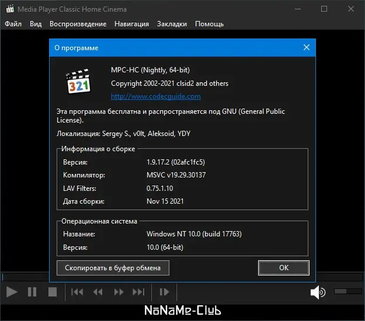Confirm the dialog with OK
Image resolution: width=365 pixels, height=321 pixels.
284,268
